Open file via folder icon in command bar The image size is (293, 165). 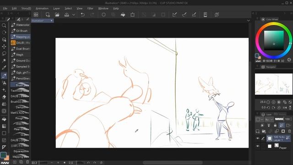[x=57, y=15]
